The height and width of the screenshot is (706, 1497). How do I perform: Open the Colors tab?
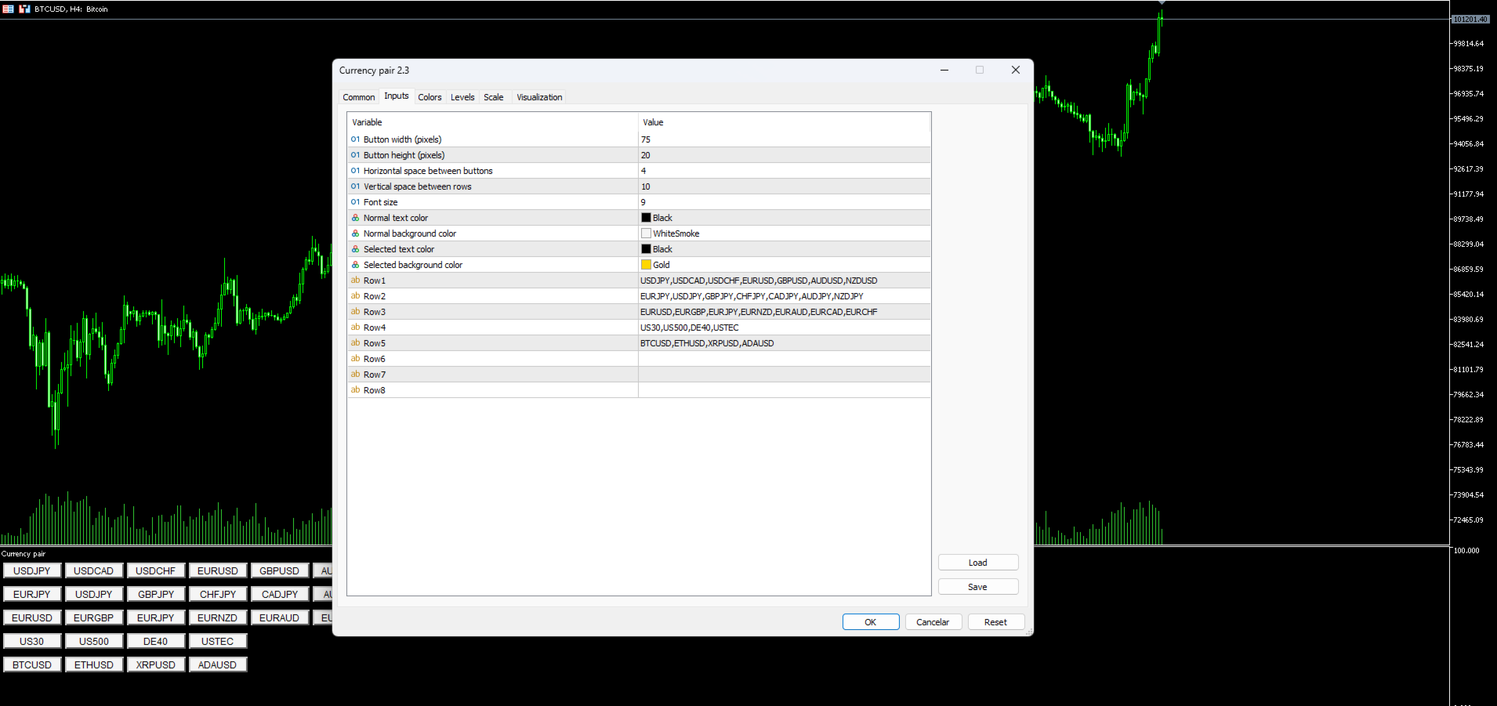coord(430,97)
